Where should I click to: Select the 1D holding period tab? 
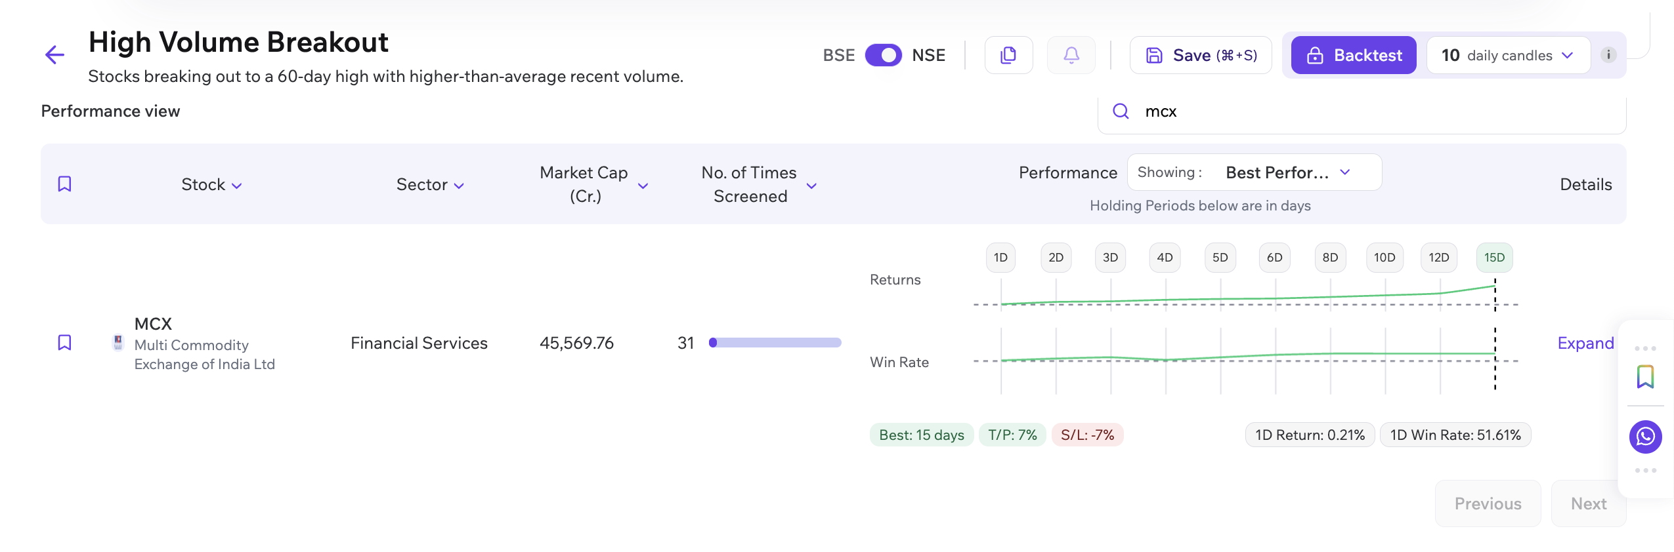(1000, 258)
